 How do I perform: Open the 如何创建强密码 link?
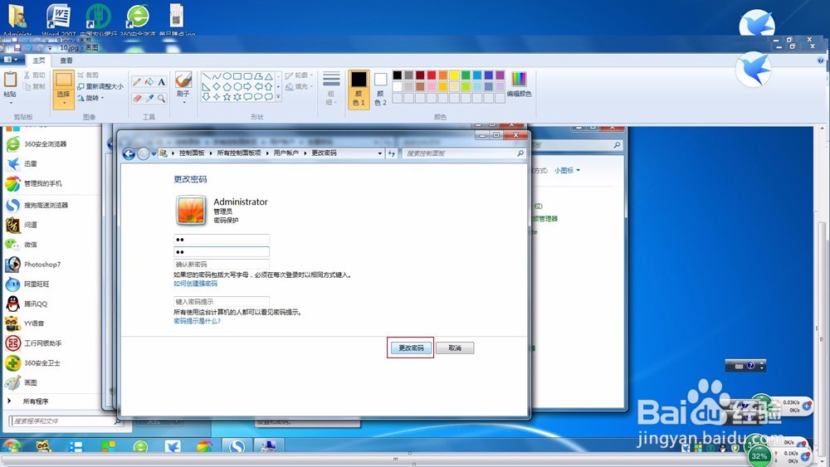[x=195, y=284]
